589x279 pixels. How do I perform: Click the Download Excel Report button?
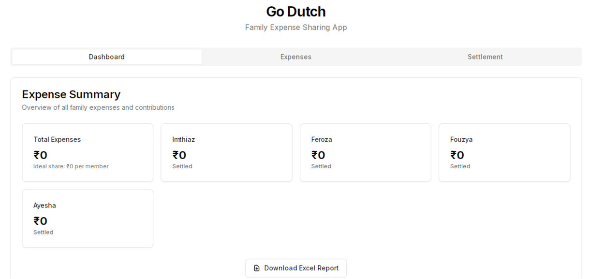click(295, 268)
